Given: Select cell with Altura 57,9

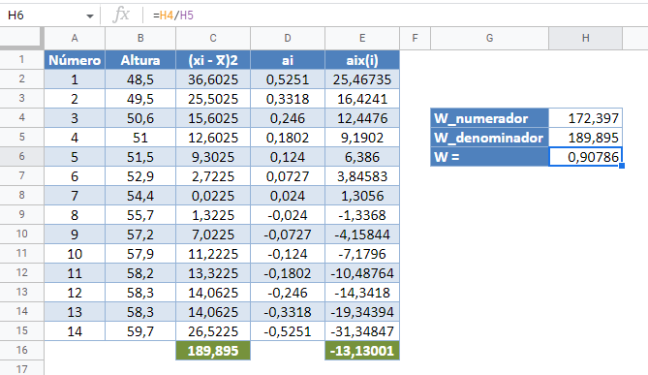Looking at the screenshot, I should coord(140,254).
